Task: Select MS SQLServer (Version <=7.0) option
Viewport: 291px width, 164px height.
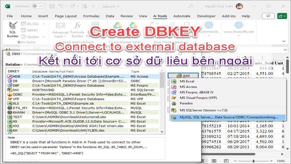Action: [227, 110]
